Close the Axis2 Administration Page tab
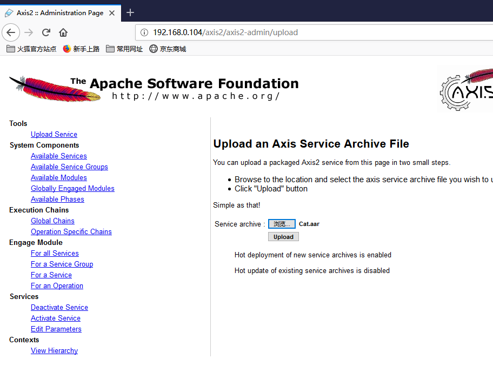493x392 pixels. [x=111, y=13]
